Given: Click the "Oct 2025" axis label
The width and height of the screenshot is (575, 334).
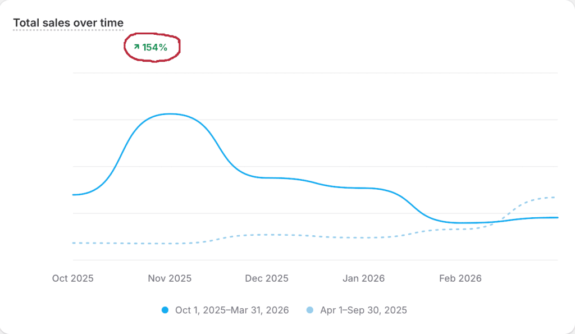Looking at the screenshot, I should coord(72,278).
